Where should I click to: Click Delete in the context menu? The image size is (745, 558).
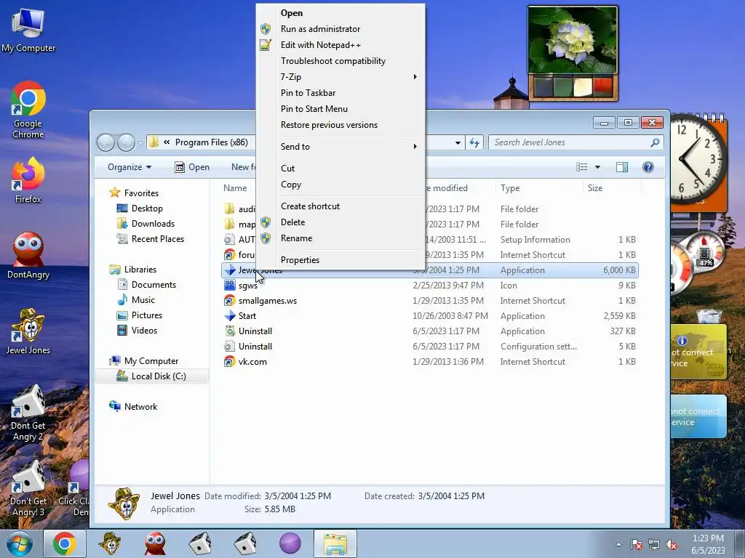pos(340,222)
